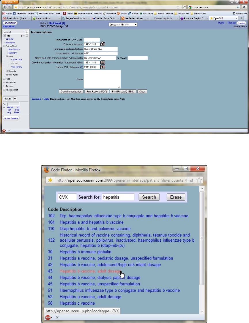The image size is (249, 323).
Task: Click the search magnifier in browser search box
Action: (x=238, y=7)
